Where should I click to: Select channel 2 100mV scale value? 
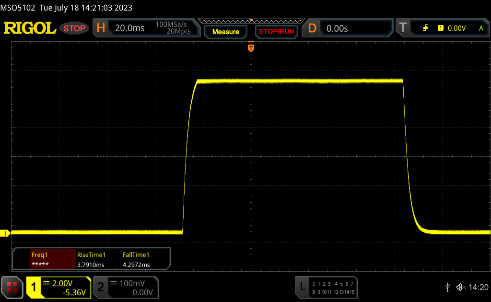(x=132, y=283)
